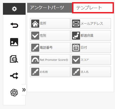Open the ChatGPT knot logo icon
This screenshot has height=109, width=115.
click(14, 93)
